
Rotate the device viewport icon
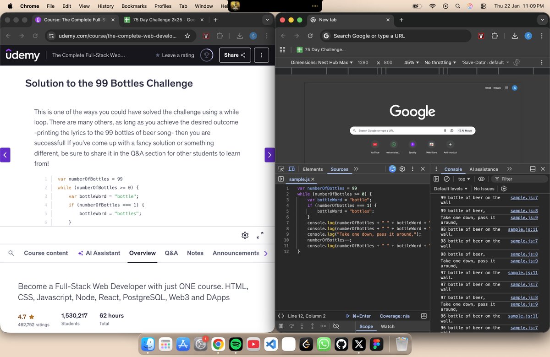pyautogui.click(x=517, y=62)
